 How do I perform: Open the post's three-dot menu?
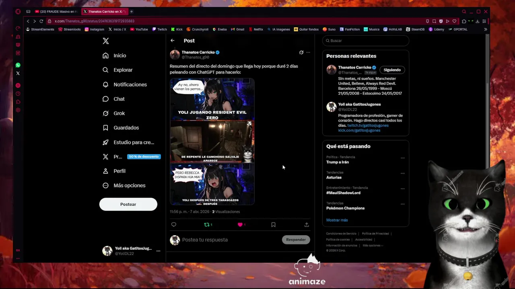pyautogui.click(x=308, y=52)
